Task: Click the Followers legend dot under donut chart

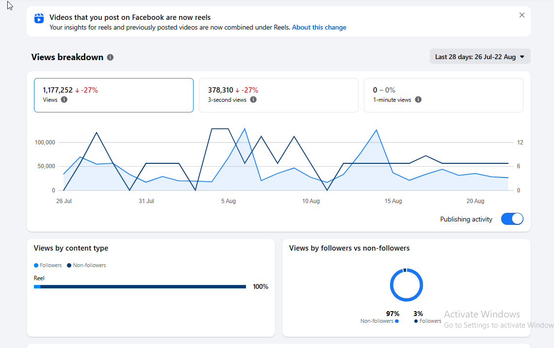Action: [x=416, y=321]
